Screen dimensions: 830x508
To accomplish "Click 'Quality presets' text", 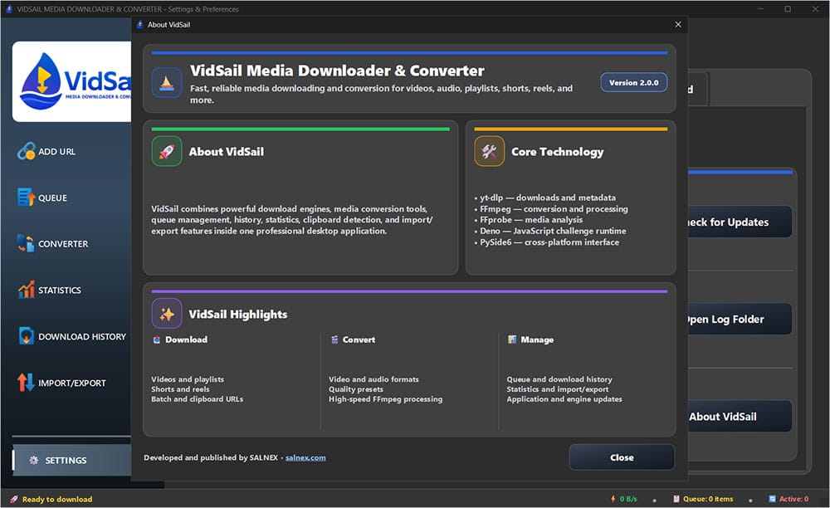I will tap(356, 389).
